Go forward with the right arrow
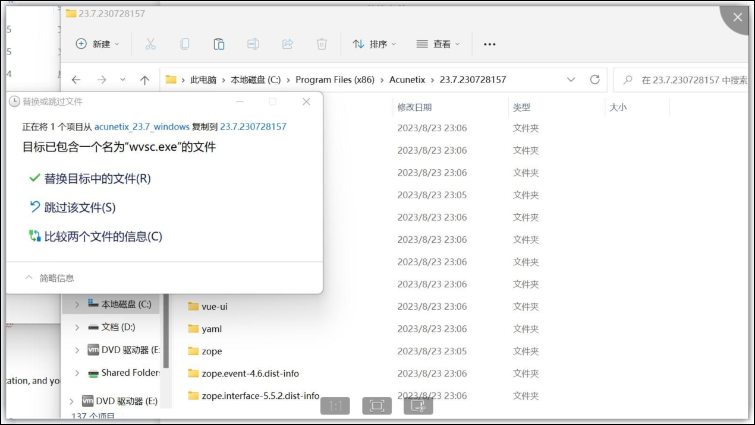Screen dimensions: 755x425 [102, 80]
